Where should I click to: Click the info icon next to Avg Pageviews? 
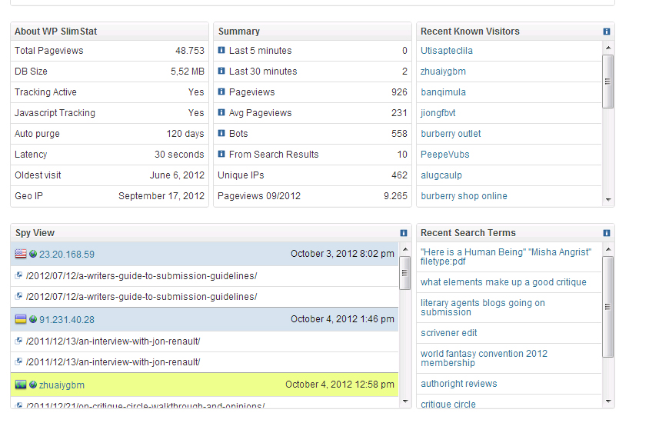[x=221, y=113]
